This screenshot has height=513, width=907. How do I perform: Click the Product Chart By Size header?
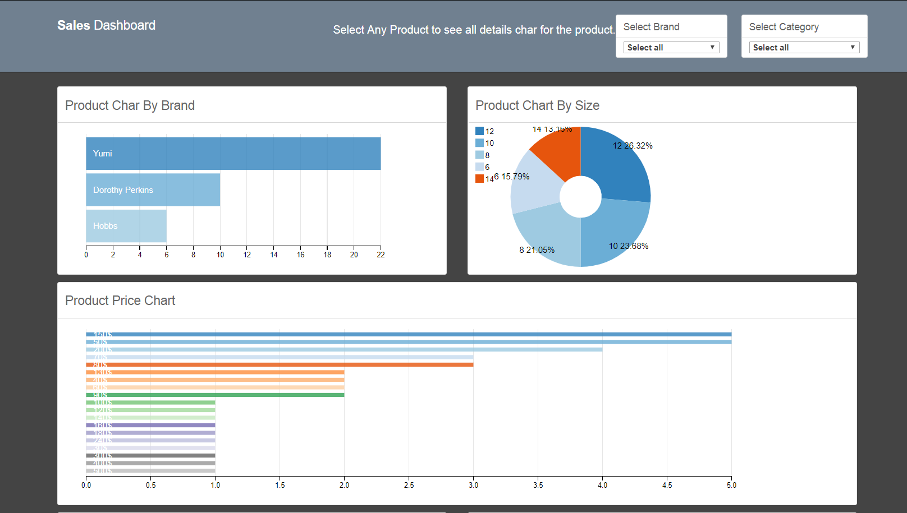pyautogui.click(x=537, y=105)
